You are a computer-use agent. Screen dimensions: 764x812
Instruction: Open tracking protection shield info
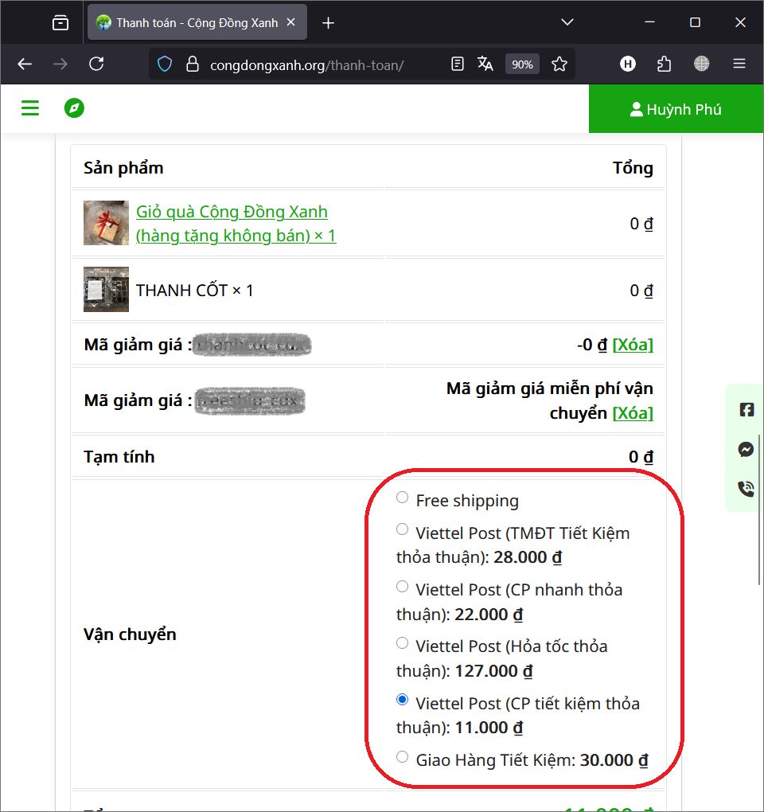pyautogui.click(x=165, y=64)
